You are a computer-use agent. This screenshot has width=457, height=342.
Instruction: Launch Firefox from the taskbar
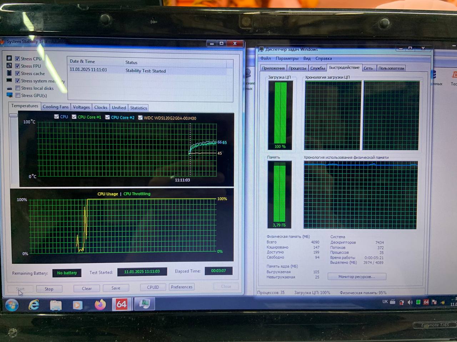point(100,305)
